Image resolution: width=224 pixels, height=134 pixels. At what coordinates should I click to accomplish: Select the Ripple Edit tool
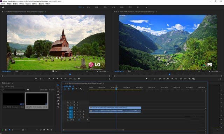[x=58, y=91]
